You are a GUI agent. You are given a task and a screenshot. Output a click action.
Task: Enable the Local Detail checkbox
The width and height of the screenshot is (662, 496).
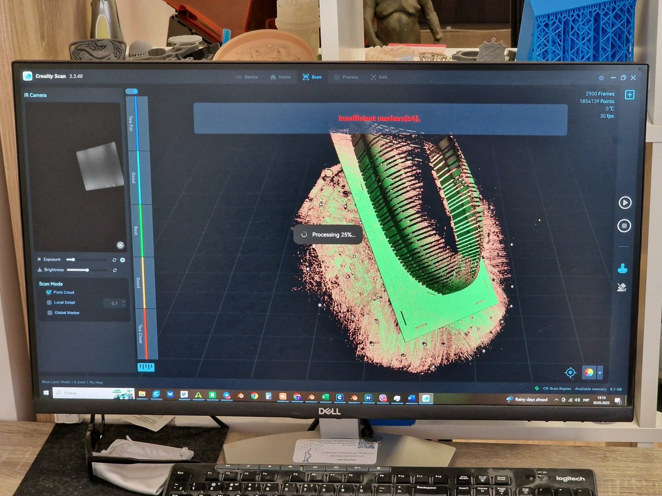[x=49, y=302]
